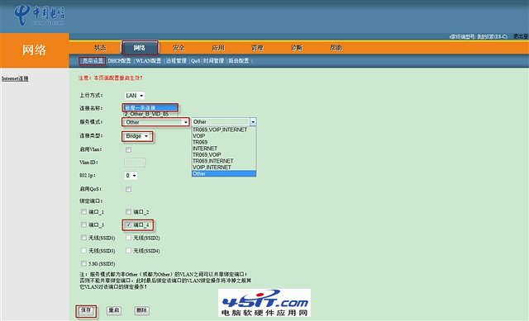Screen dimensions: 529x321
Task: Switch to the 安全 security tab
Action: (179, 48)
